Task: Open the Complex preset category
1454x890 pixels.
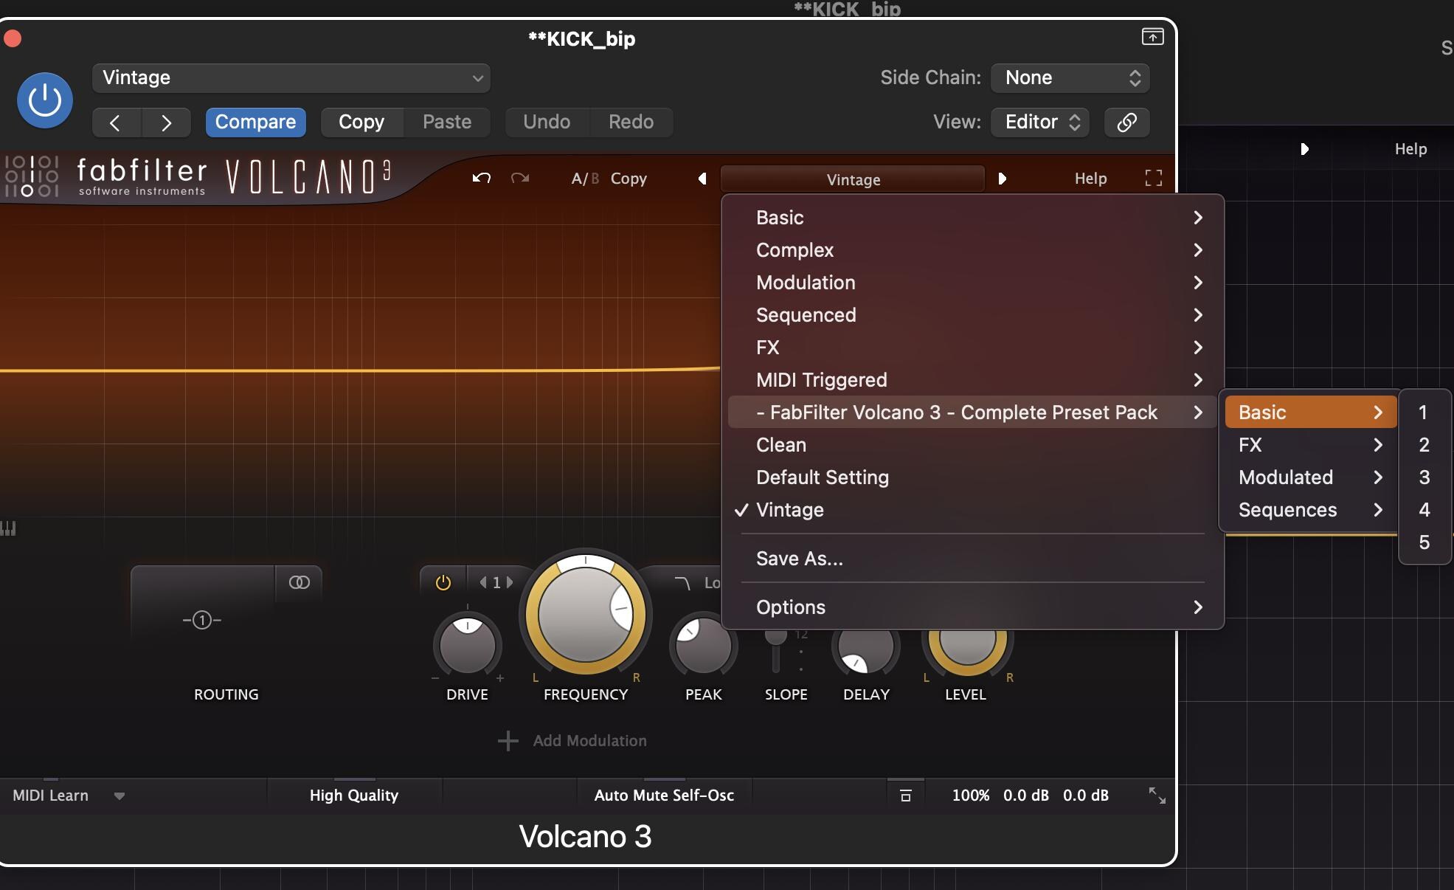Action: point(972,250)
